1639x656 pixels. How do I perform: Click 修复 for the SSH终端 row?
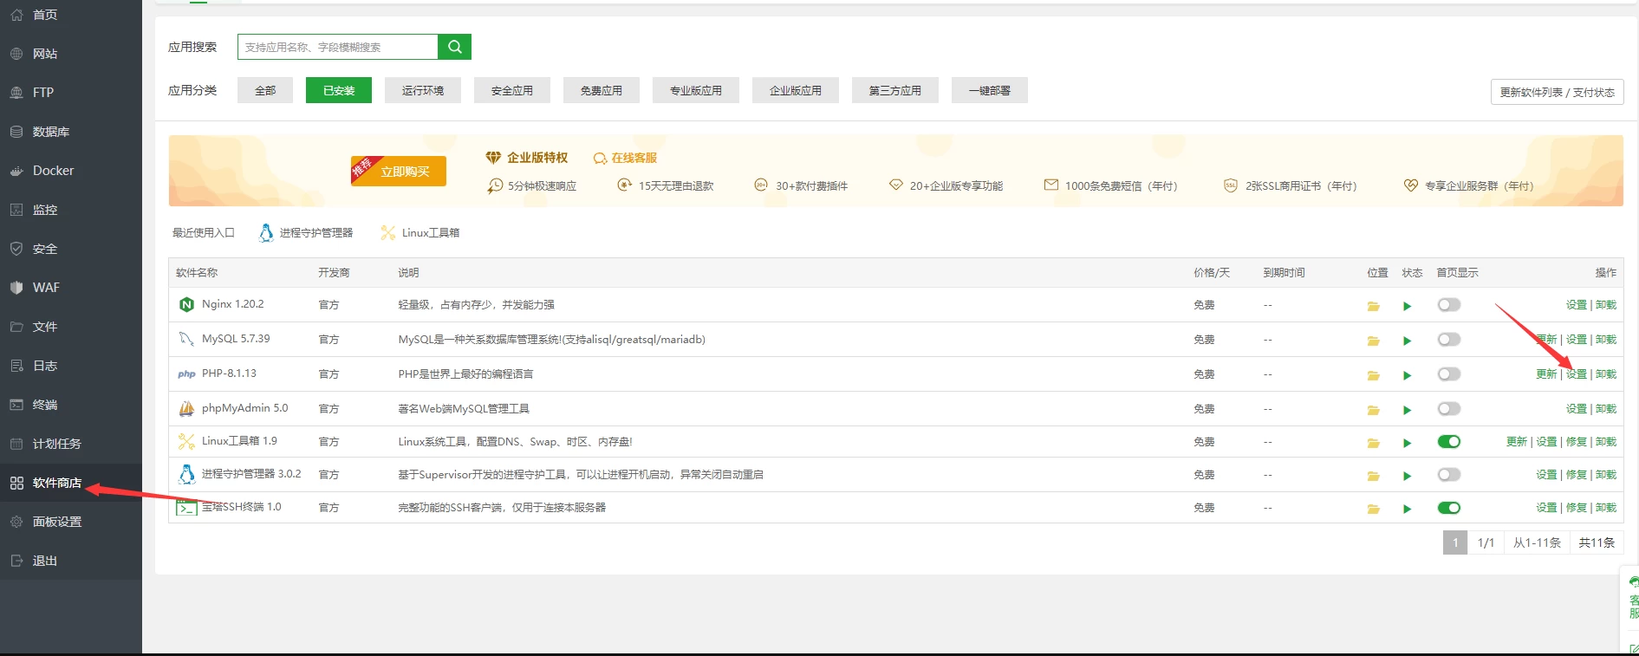coord(1577,508)
